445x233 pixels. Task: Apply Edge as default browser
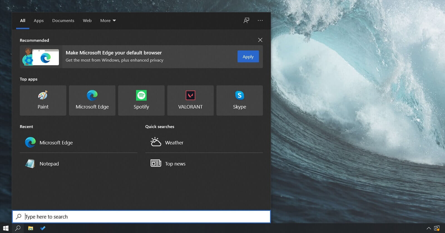(248, 57)
